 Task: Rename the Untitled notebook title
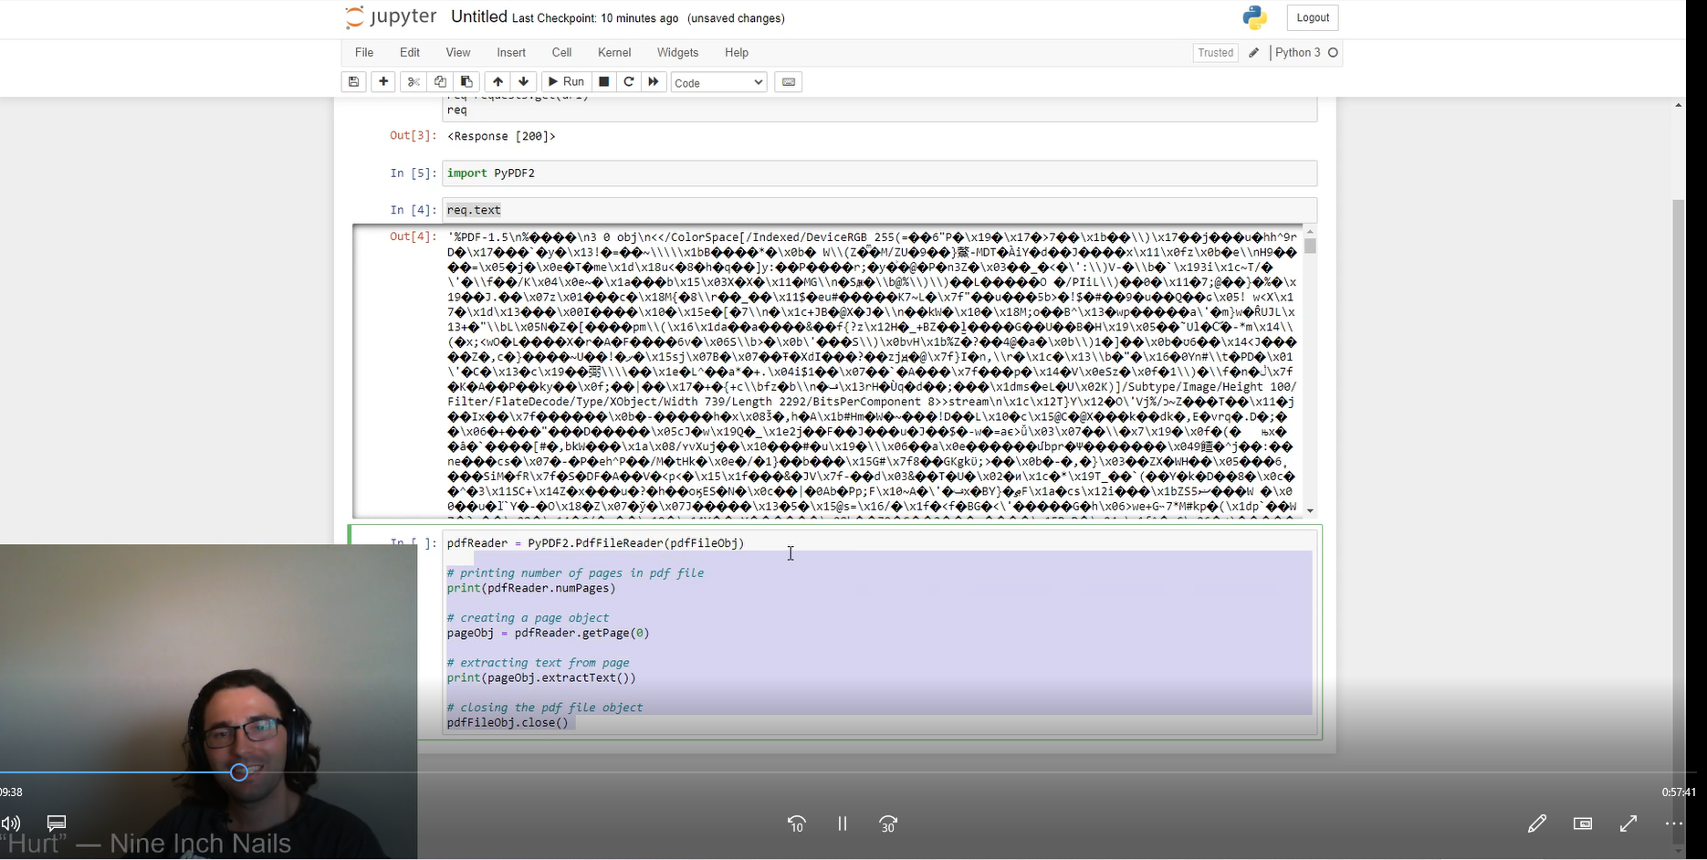478,16
